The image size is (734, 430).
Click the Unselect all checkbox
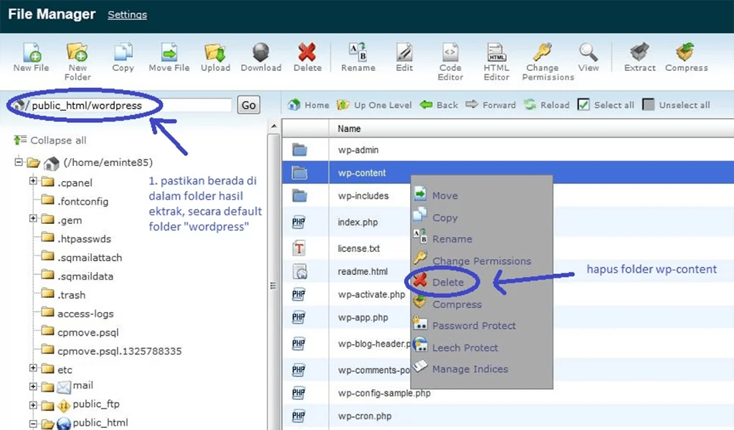[648, 104]
